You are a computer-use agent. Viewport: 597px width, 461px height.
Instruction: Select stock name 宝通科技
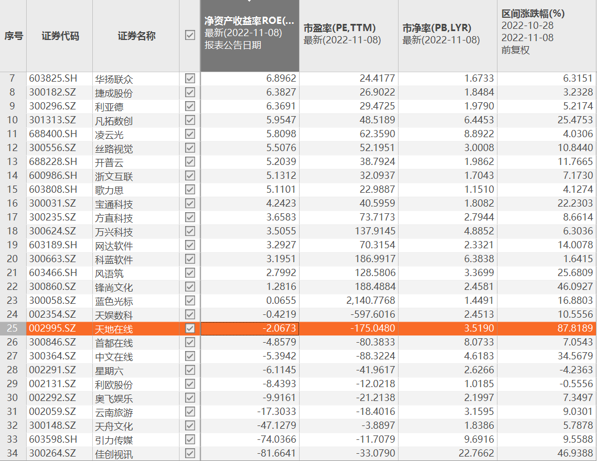pos(114,204)
